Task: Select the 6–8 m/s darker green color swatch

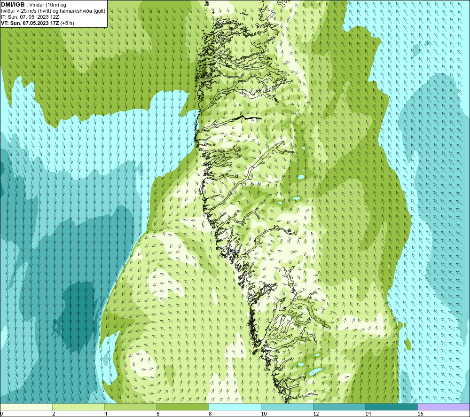Action: coord(183,407)
